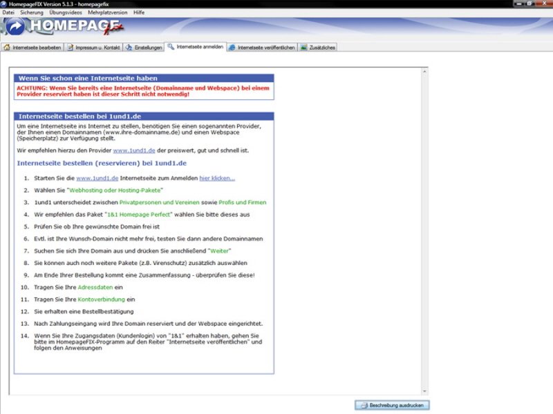The image size is (553, 414).
Task: Follow the 'hier klicken...' link
Action: tap(217, 178)
